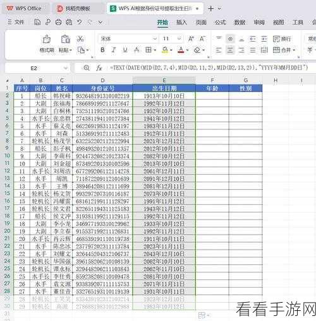Click the 粘贴 paste clipboard icon
The height and width of the screenshot is (321, 316).
(66, 39)
